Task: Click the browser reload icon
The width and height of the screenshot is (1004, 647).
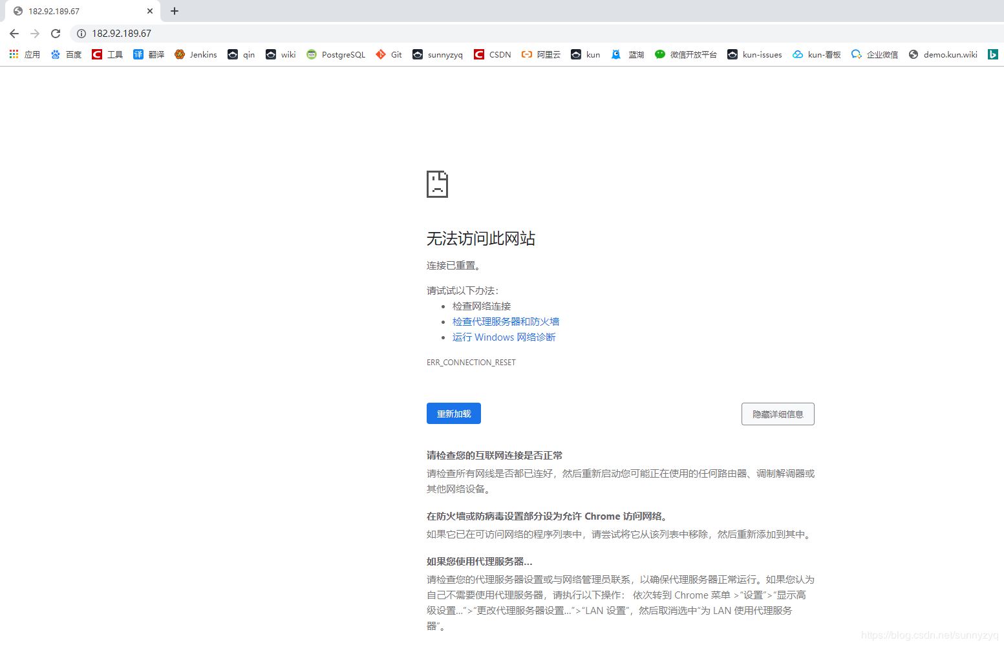Action: (56, 33)
